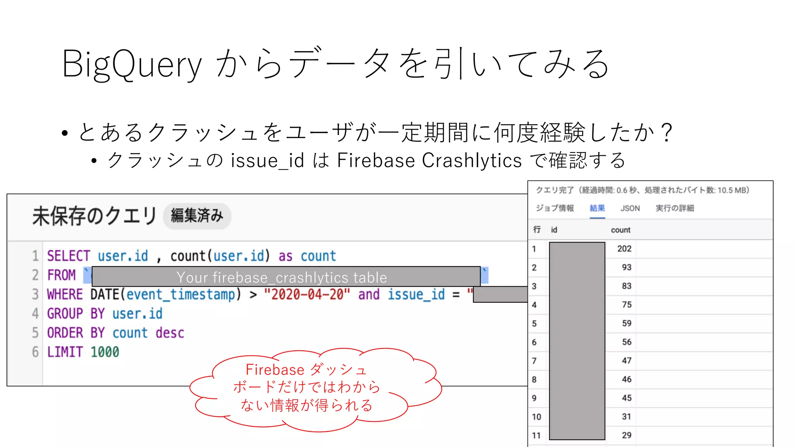795x447 pixels.
Task: Select count value 59
Action: point(627,323)
